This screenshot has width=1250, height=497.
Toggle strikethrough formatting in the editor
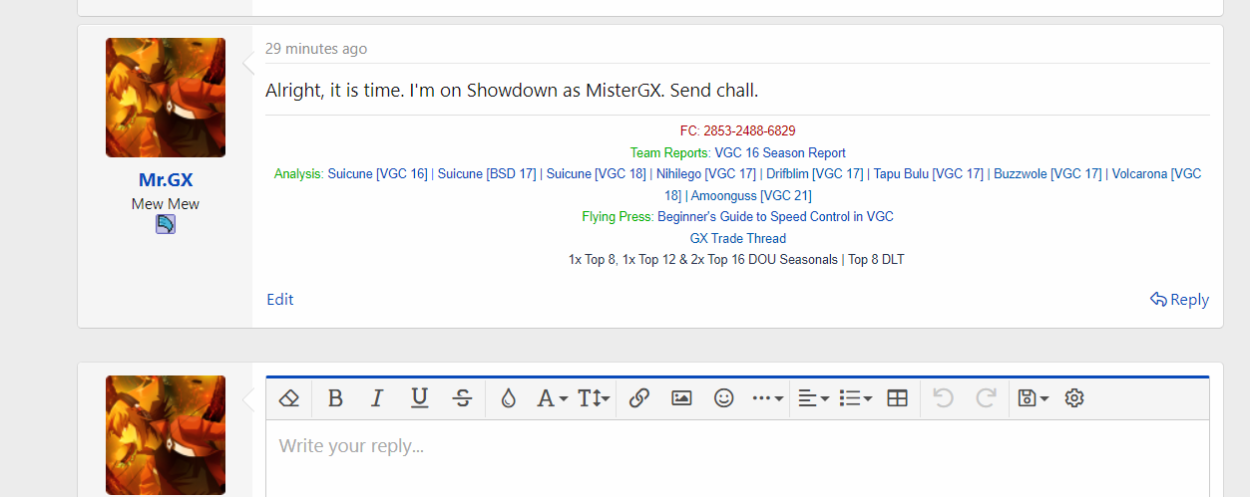[462, 398]
